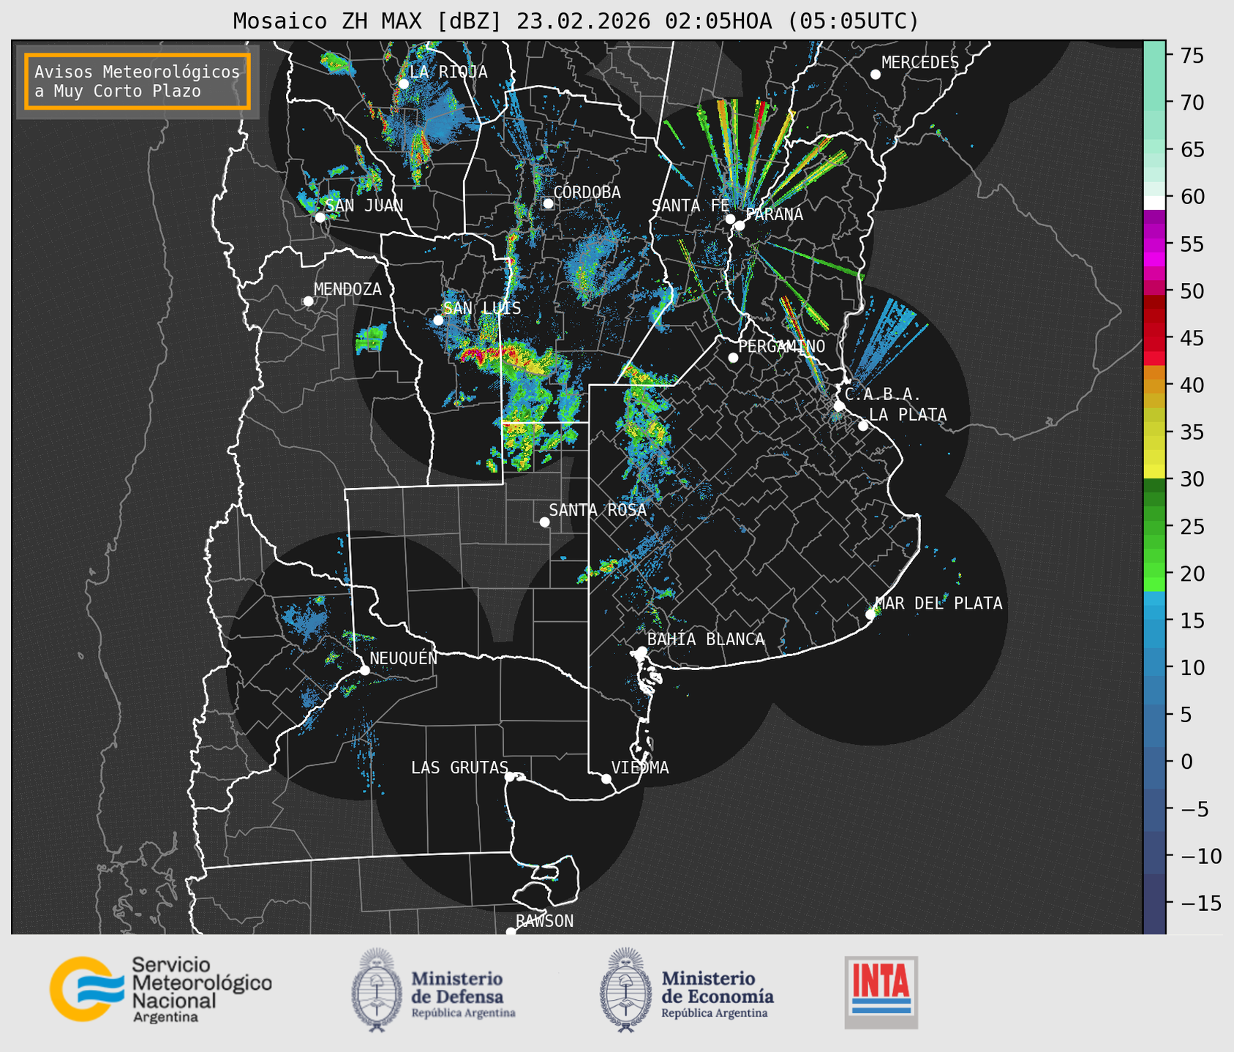1234x1052 pixels.
Task: Click the NEUQUÉN city label
Action: coord(403,658)
